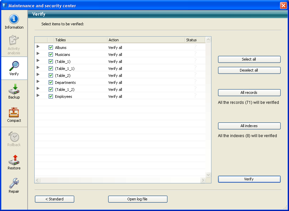This screenshot has width=289, height=211.
Task: Open log file button
Action: point(138,199)
